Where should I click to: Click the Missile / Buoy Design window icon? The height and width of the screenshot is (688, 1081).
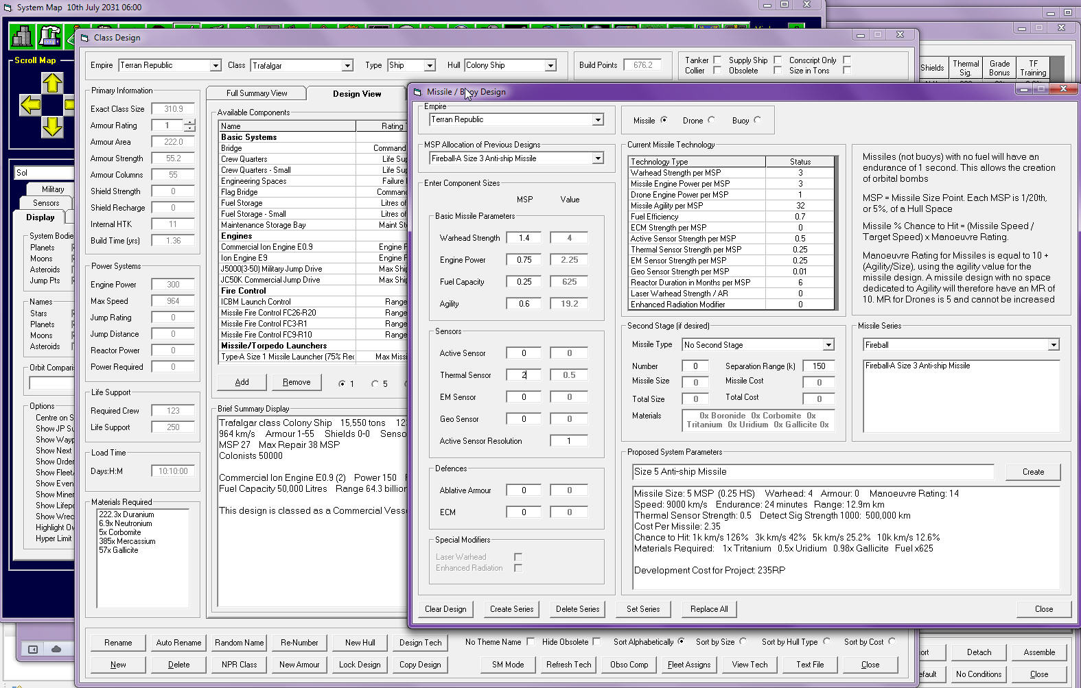coord(417,91)
